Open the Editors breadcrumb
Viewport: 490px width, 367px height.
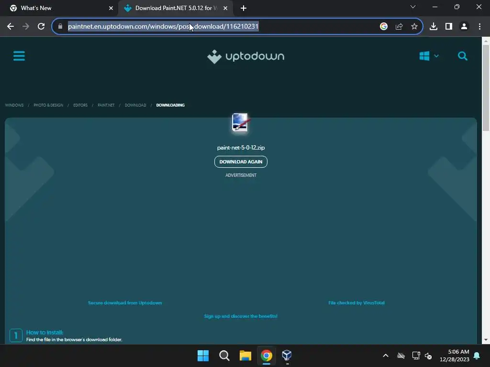tap(80, 105)
